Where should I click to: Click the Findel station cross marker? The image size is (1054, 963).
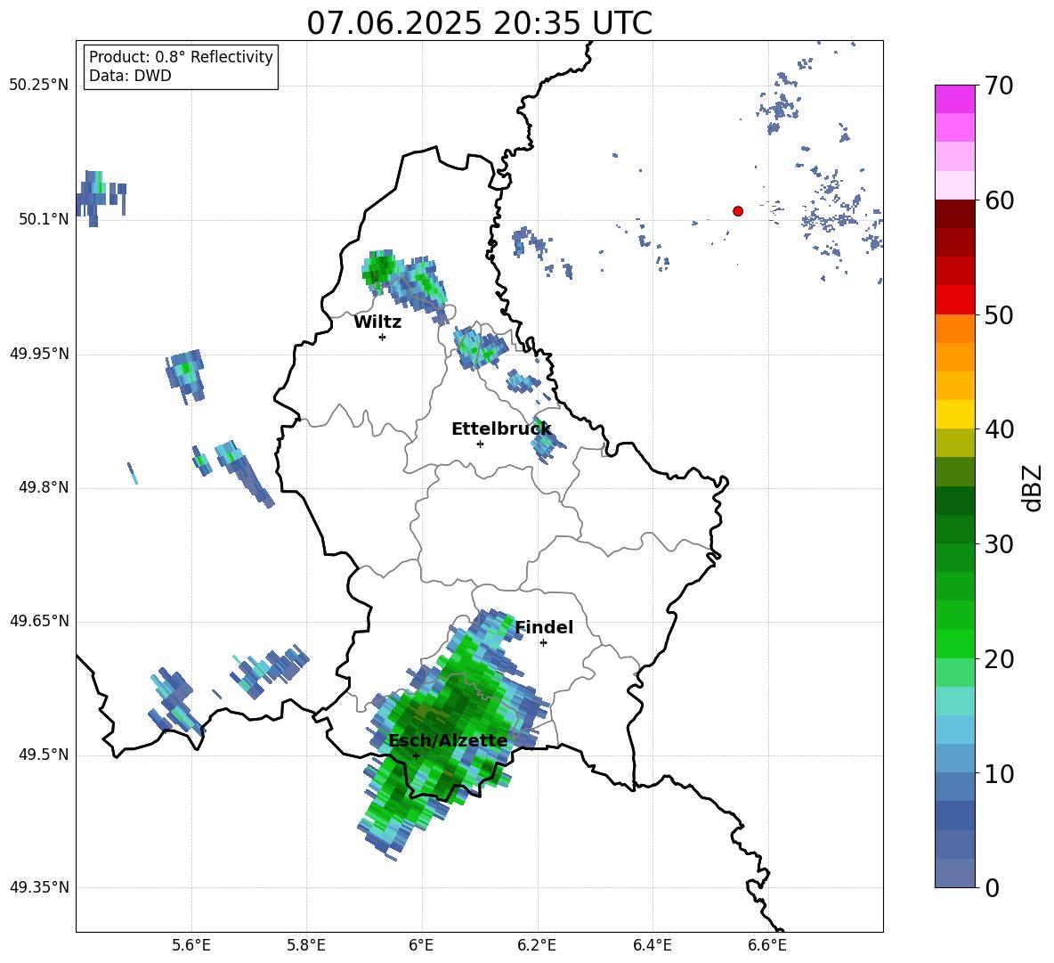coord(543,643)
